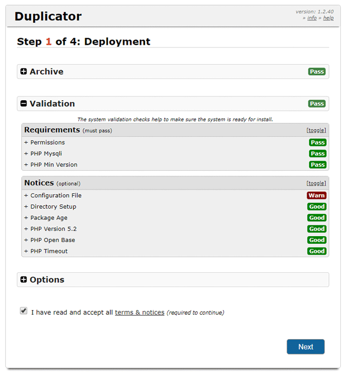Click the Directory Setup Good badge

click(317, 206)
